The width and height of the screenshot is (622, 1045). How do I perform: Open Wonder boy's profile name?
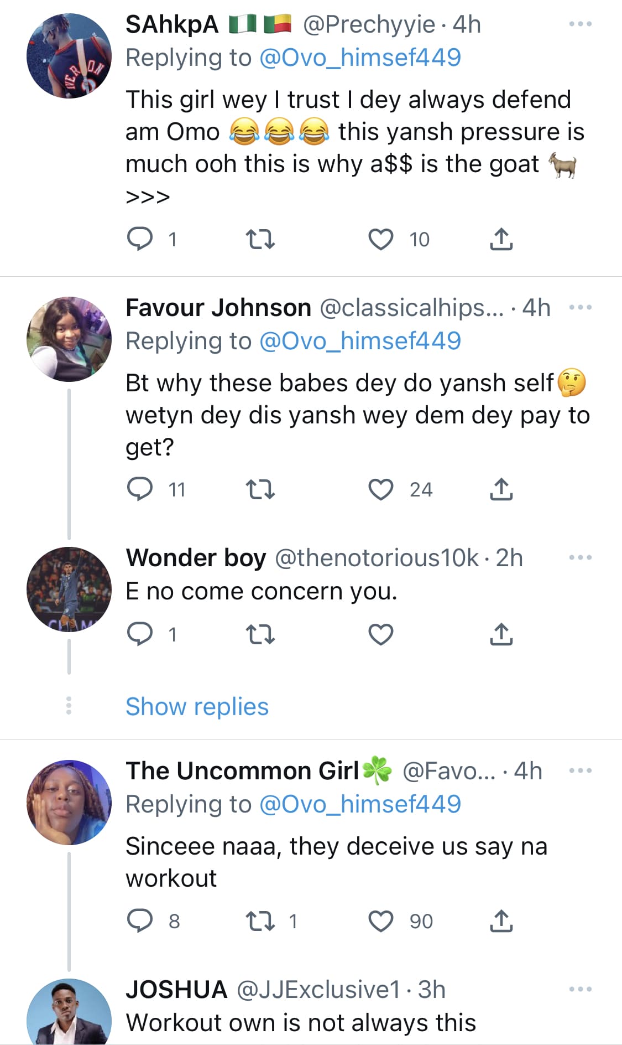196,558
